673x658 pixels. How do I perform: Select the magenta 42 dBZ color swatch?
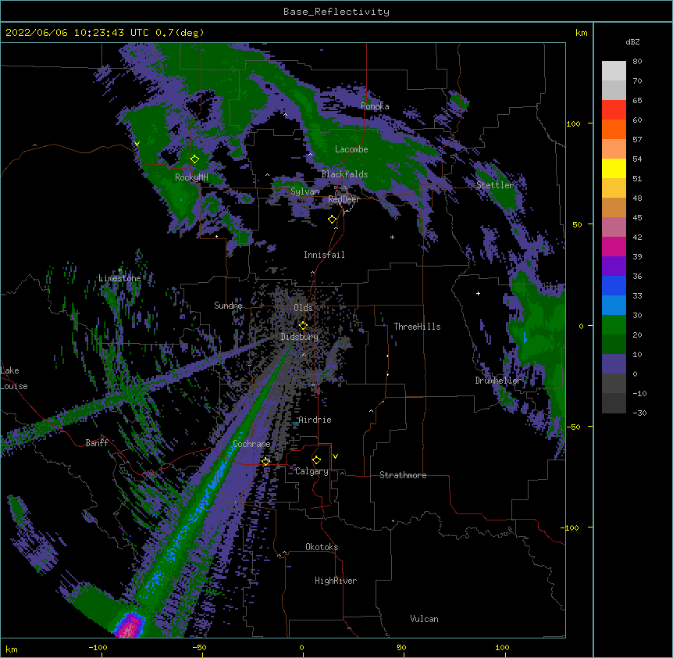tap(614, 246)
